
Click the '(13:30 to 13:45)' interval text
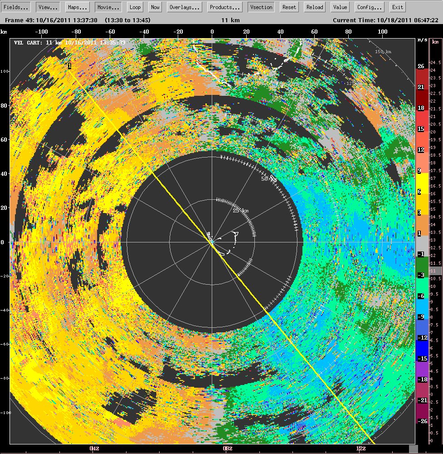[x=127, y=20]
